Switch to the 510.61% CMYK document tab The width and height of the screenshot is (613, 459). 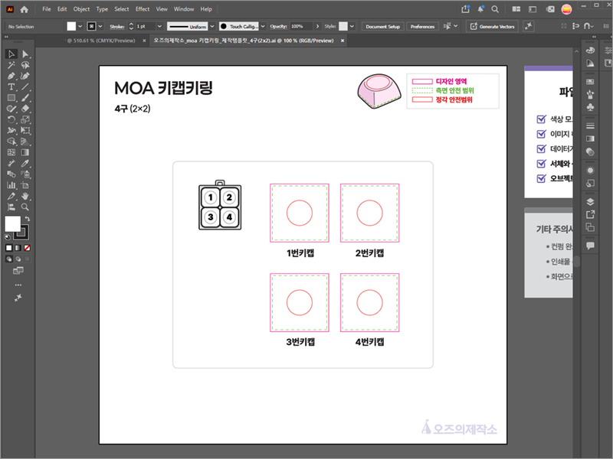pos(101,41)
